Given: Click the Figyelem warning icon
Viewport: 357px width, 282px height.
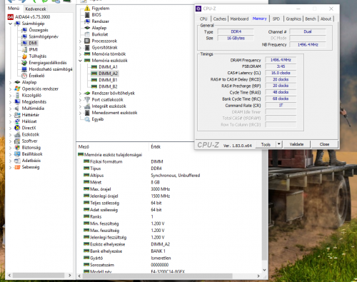Looking at the screenshot, I should (87, 9).
